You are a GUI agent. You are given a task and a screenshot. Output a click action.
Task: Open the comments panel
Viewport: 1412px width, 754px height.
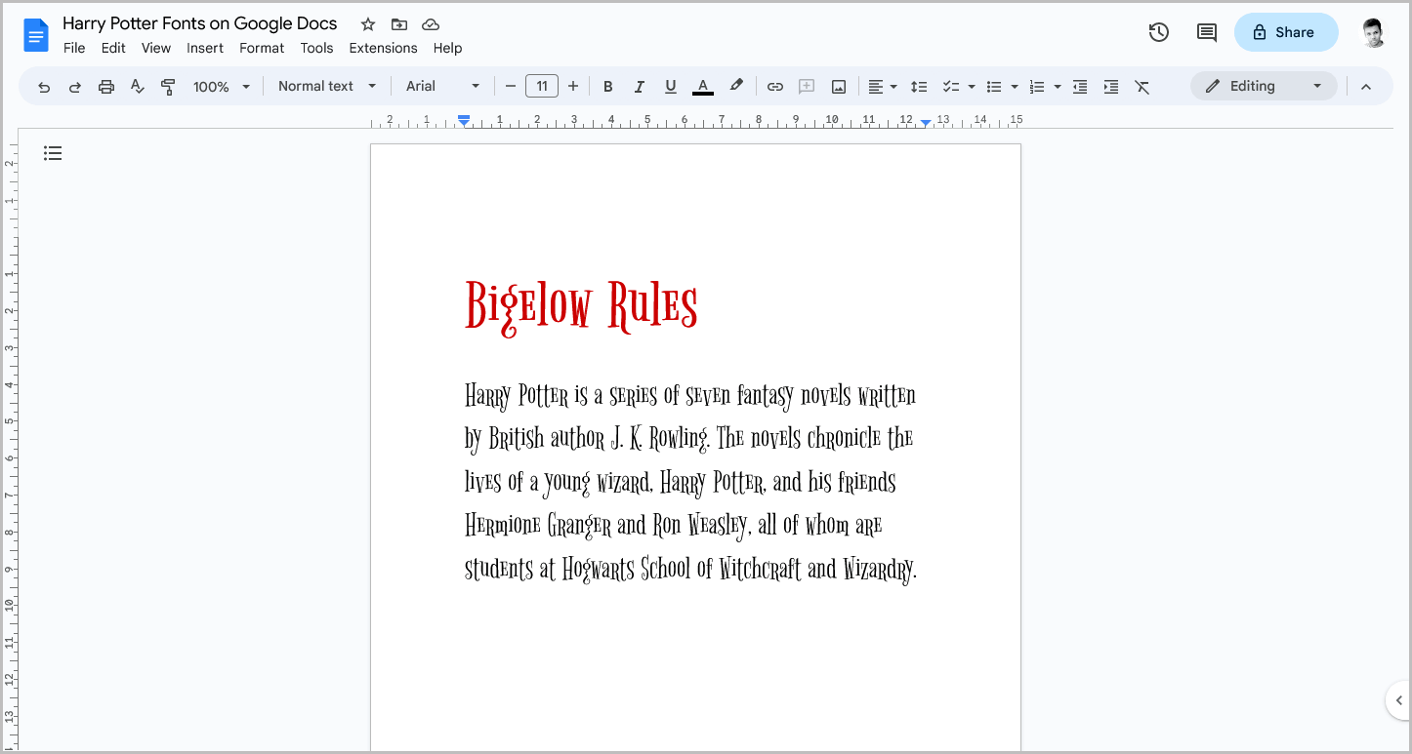pyautogui.click(x=1206, y=31)
